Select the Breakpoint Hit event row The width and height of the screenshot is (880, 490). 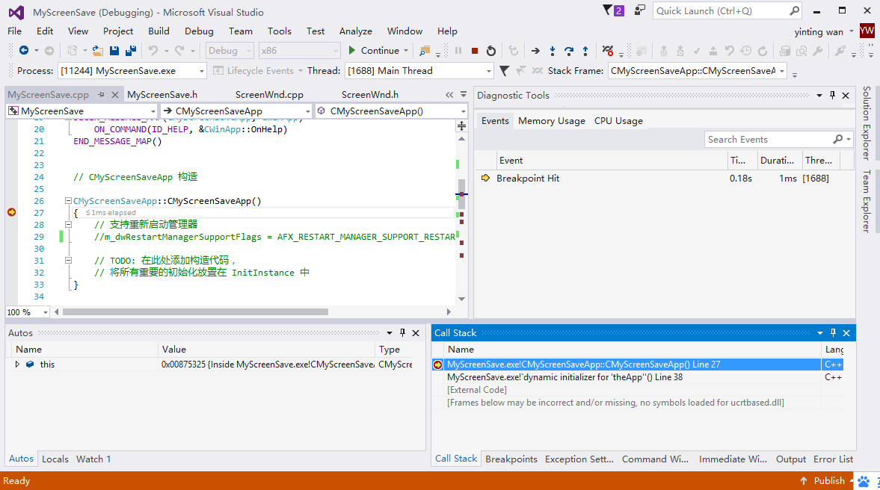coord(662,179)
